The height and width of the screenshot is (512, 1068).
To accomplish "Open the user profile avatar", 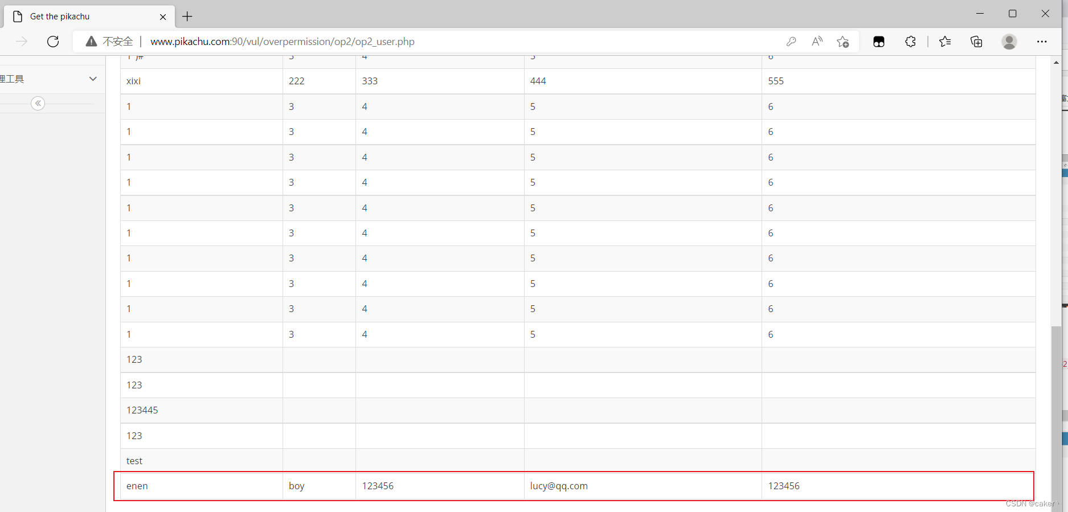I will click(x=1009, y=42).
